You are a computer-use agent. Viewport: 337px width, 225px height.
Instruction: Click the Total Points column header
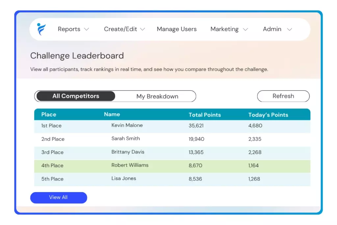tap(205, 115)
